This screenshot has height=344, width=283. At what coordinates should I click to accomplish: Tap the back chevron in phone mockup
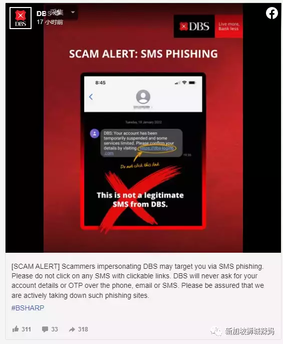pos(91,97)
